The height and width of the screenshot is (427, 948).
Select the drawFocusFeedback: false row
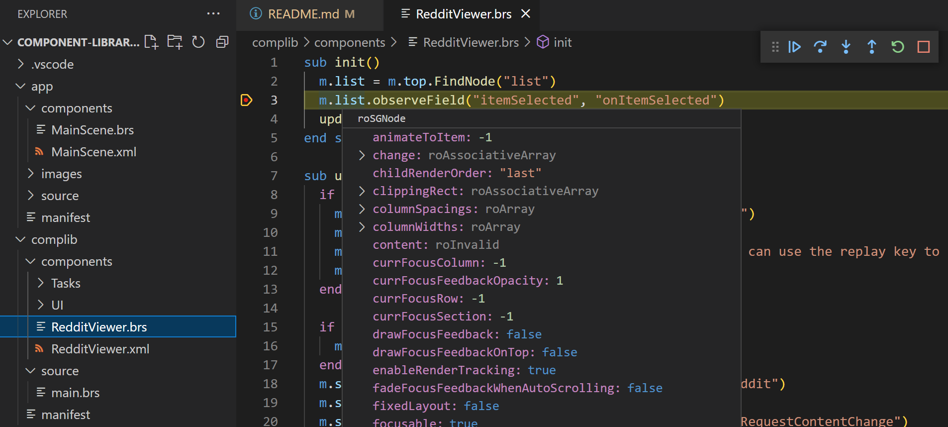pyautogui.click(x=541, y=334)
